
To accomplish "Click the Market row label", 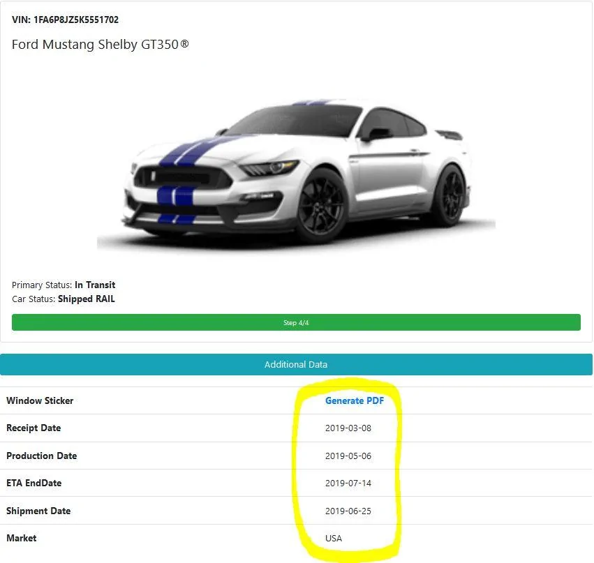I will pos(22,538).
